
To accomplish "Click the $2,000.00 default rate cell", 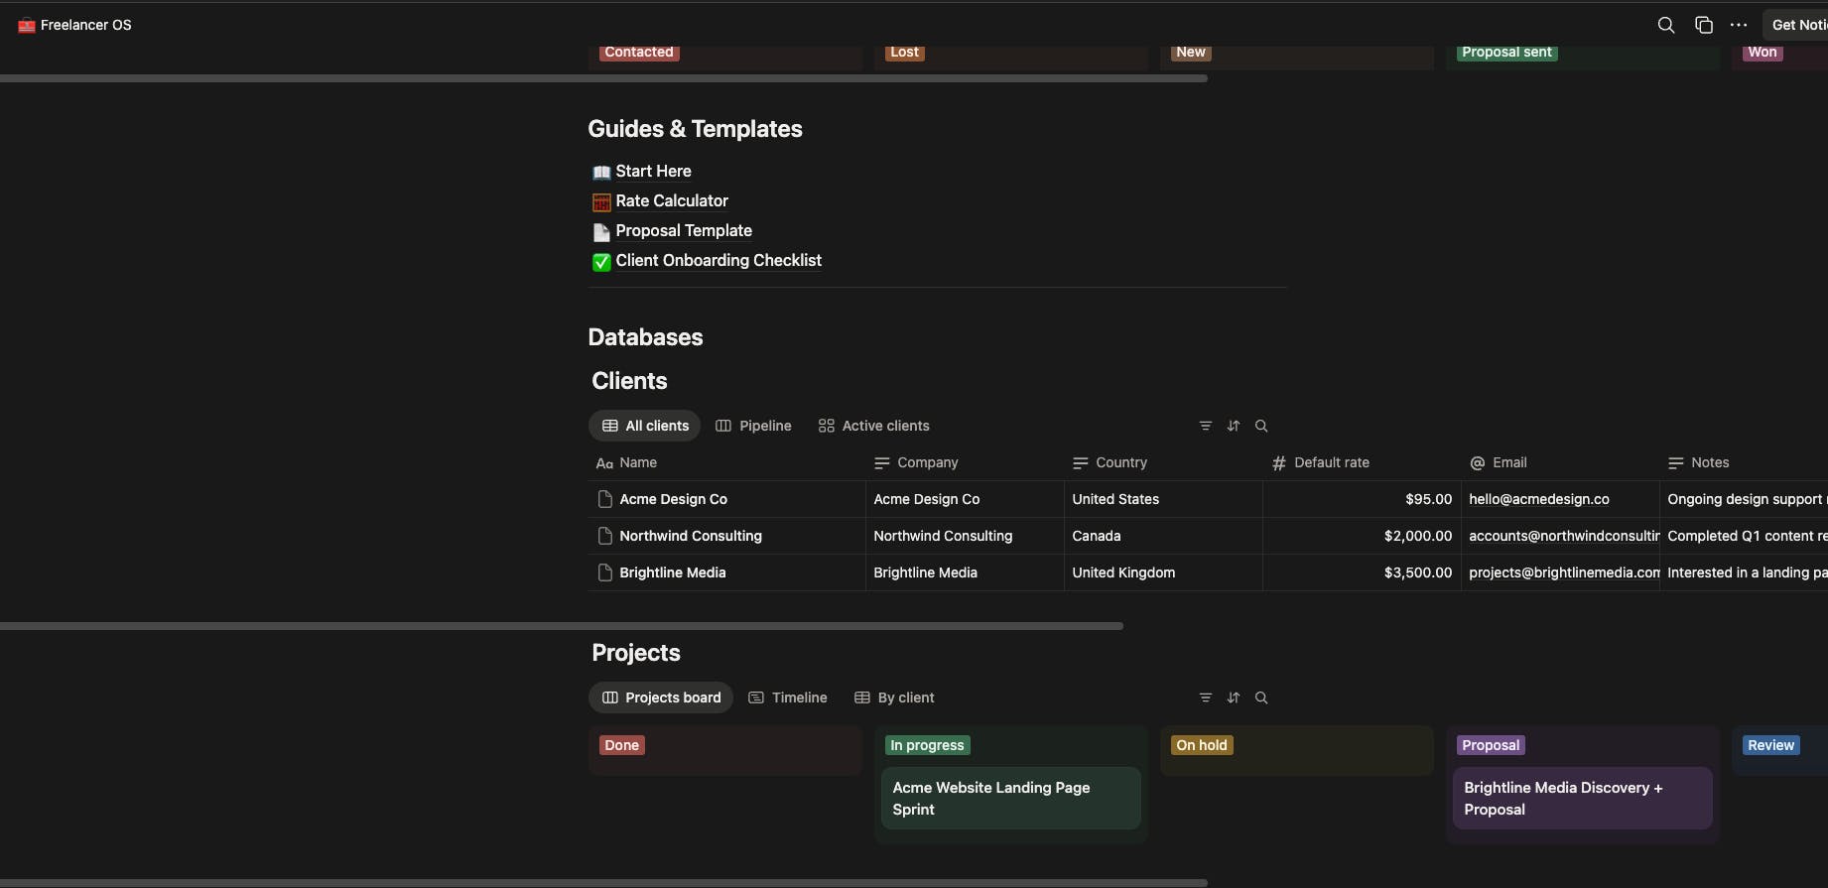I will coord(1362,536).
